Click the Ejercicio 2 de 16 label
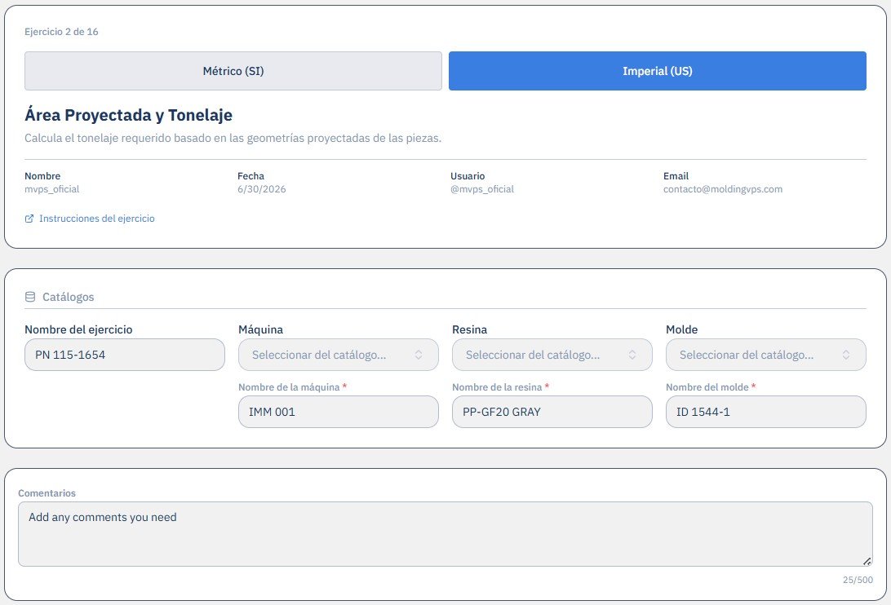The height and width of the screenshot is (605, 891). pyautogui.click(x=61, y=32)
